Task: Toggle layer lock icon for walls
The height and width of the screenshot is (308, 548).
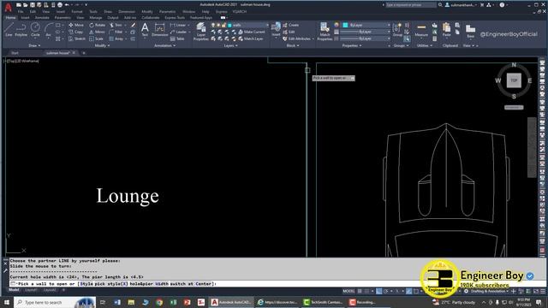Action: coord(224,25)
